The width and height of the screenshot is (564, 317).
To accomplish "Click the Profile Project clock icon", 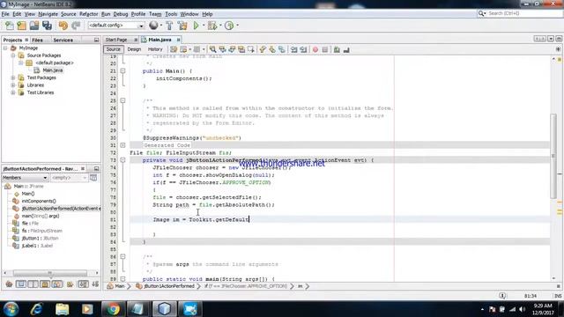I will [x=229, y=26].
